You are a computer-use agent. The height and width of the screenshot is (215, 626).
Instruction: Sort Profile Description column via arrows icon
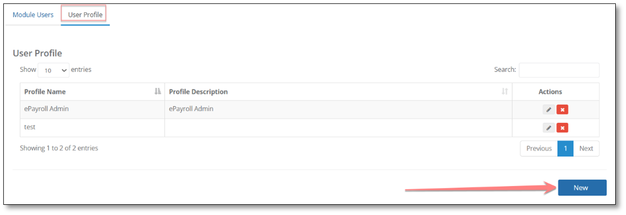click(x=505, y=91)
